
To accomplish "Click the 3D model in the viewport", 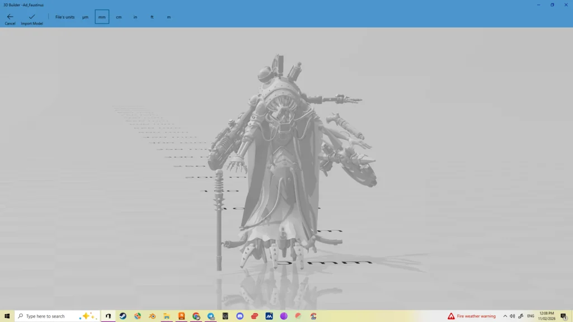I will coord(280,168).
